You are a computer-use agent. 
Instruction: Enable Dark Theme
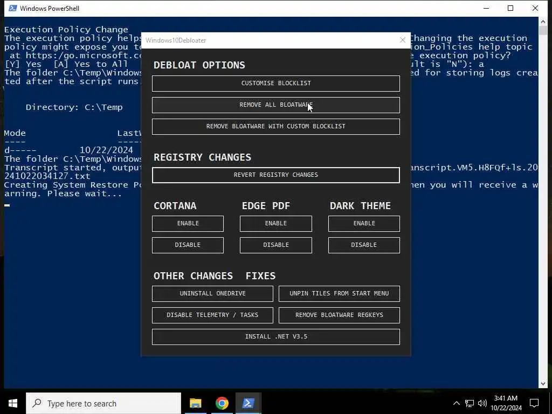pos(364,224)
